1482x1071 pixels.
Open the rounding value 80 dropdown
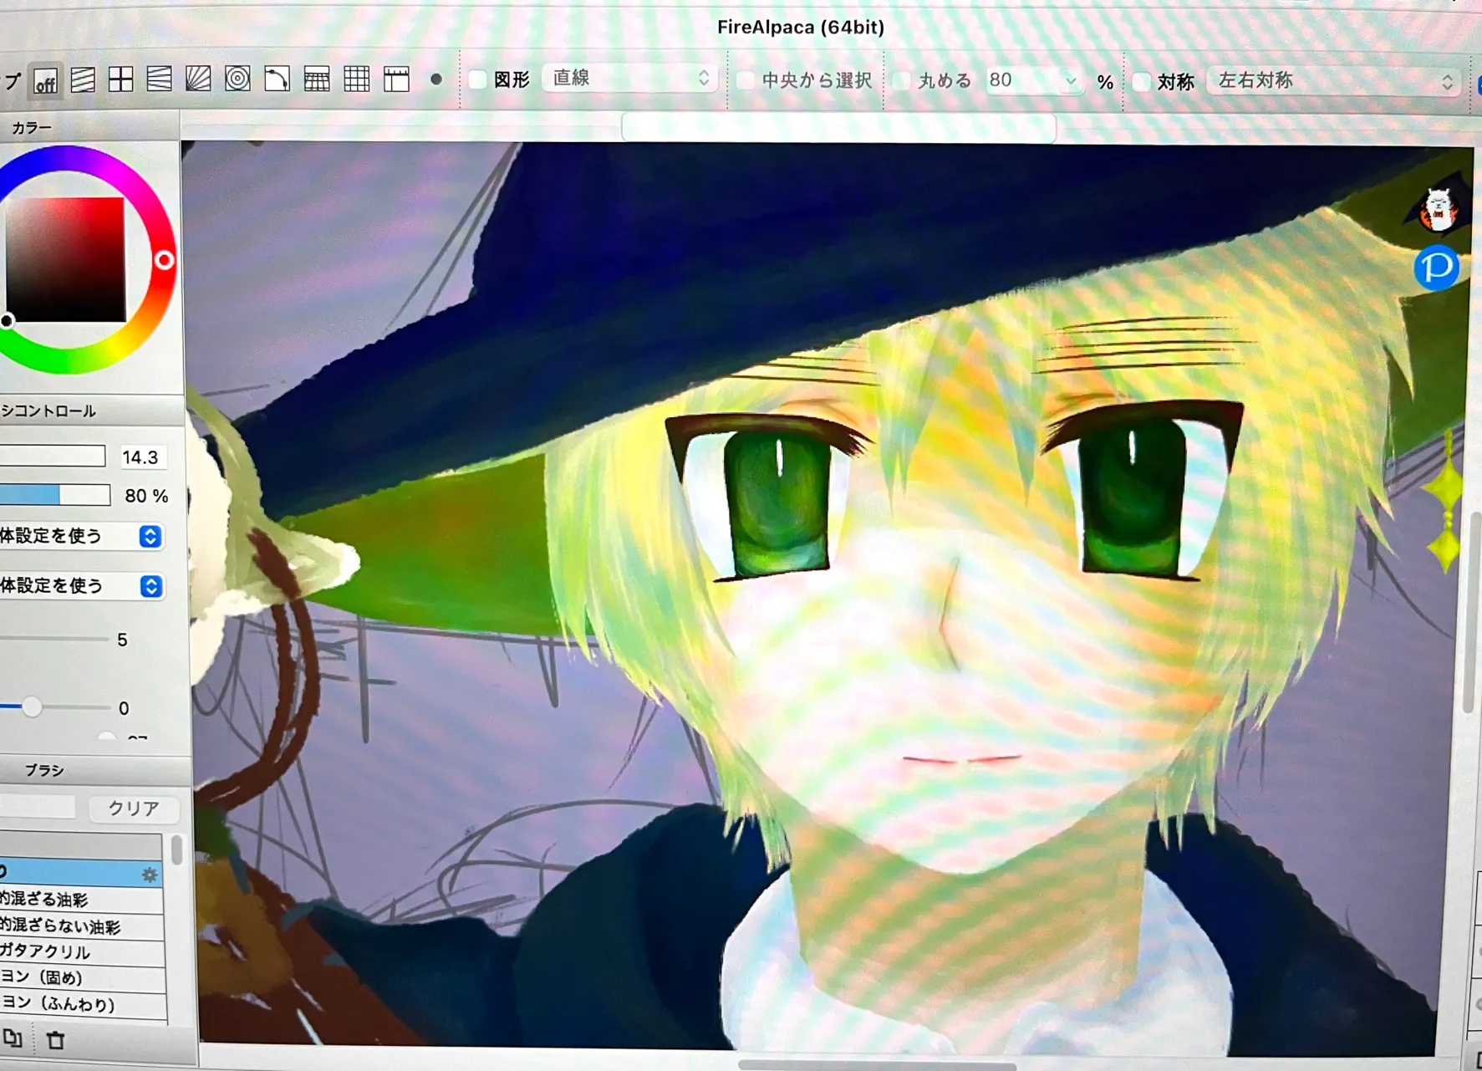(x=1033, y=80)
